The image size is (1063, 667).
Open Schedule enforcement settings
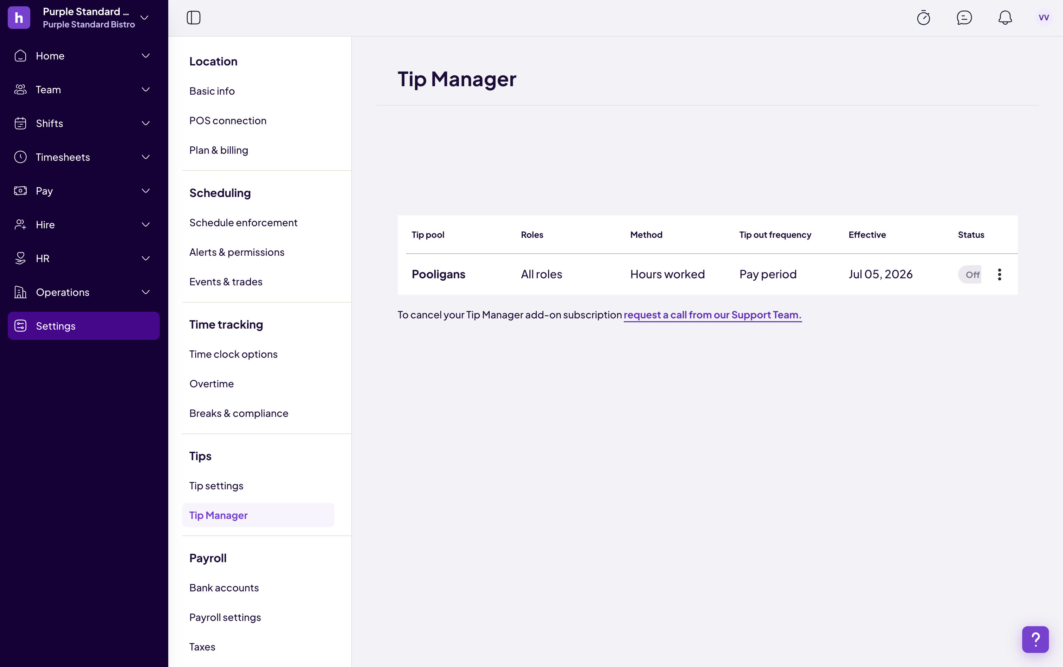click(x=243, y=222)
